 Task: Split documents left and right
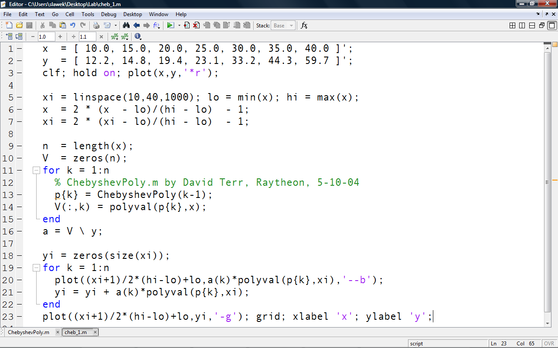tap(522, 26)
